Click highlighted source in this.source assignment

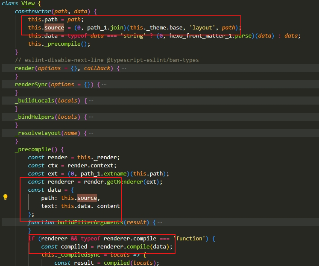(x=54, y=28)
